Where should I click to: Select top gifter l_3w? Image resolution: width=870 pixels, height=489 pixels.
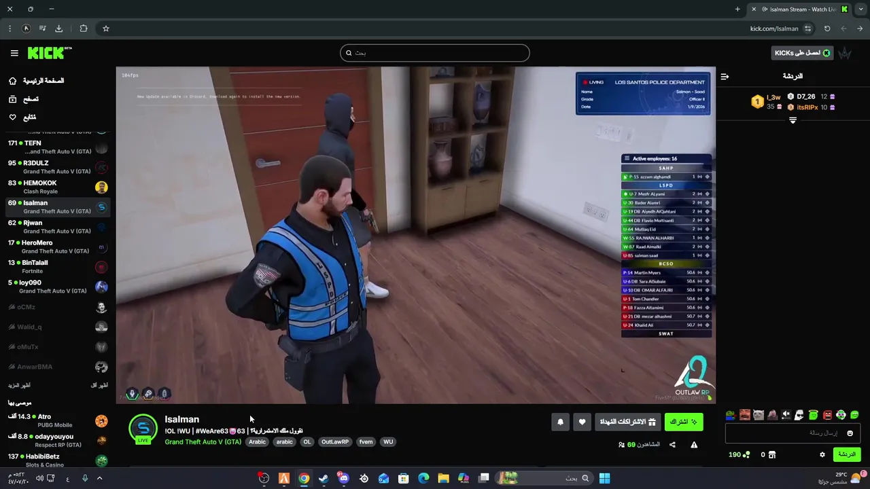click(773, 97)
